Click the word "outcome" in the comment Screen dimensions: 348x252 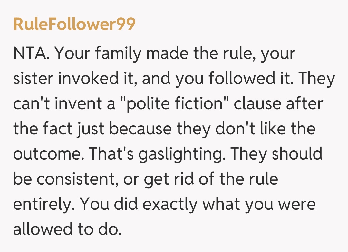tap(46, 154)
